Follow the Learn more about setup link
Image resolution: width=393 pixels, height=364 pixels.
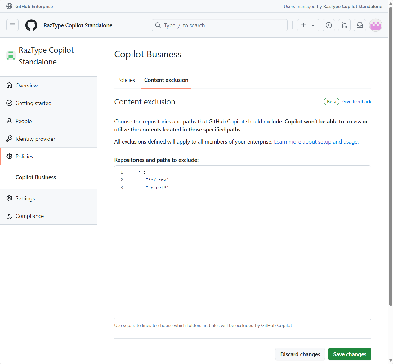point(316,141)
